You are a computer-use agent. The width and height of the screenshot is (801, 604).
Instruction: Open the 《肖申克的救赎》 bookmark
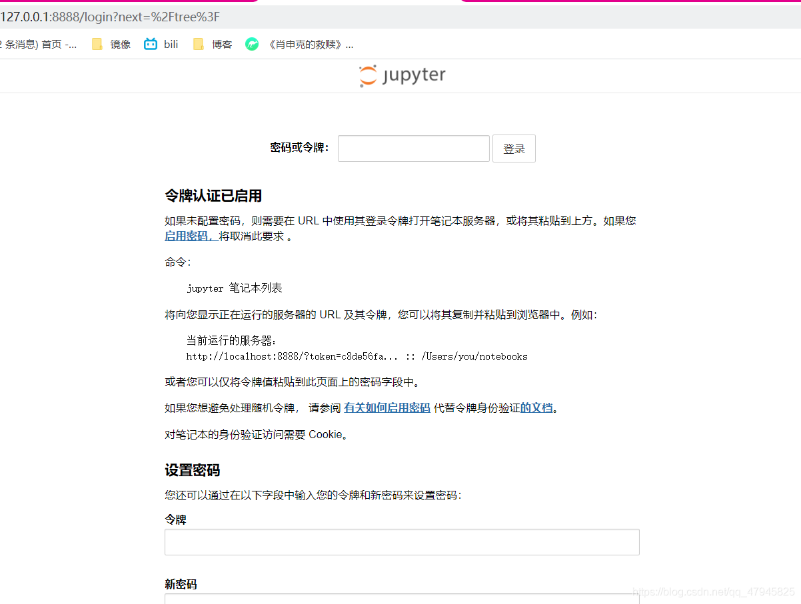pyautogui.click(x=300, y=45)
